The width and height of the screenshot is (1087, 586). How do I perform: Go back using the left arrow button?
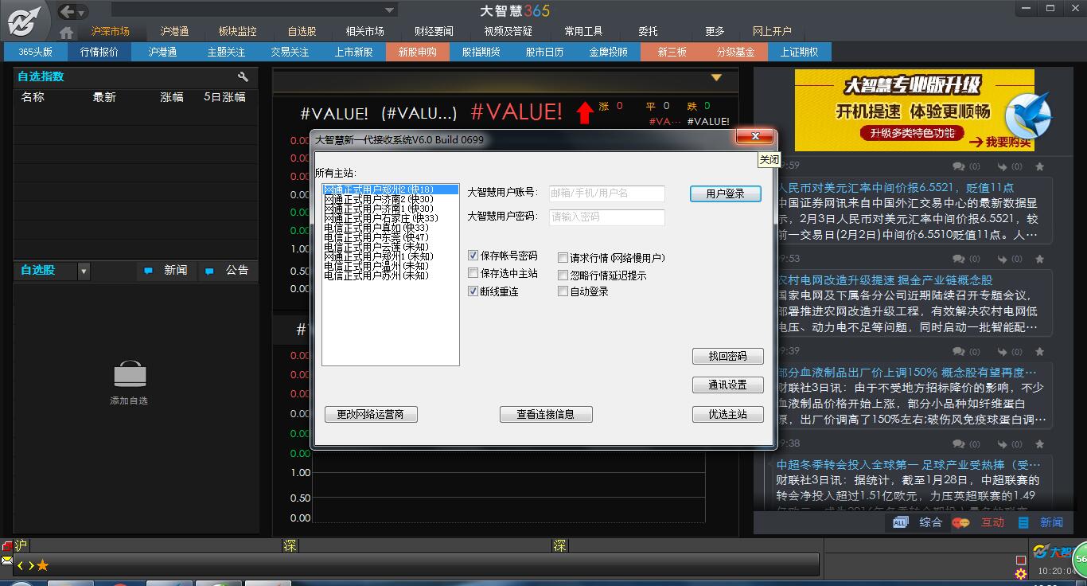click(x=67, y=11)
